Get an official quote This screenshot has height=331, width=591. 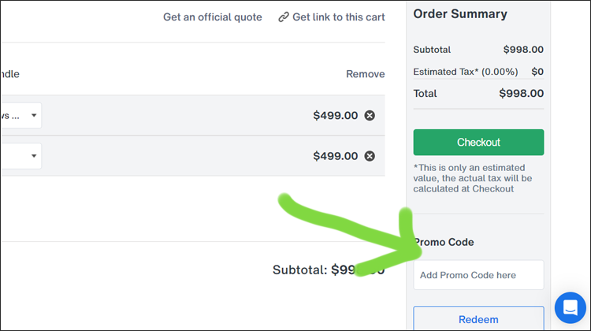tap(212, 17)
